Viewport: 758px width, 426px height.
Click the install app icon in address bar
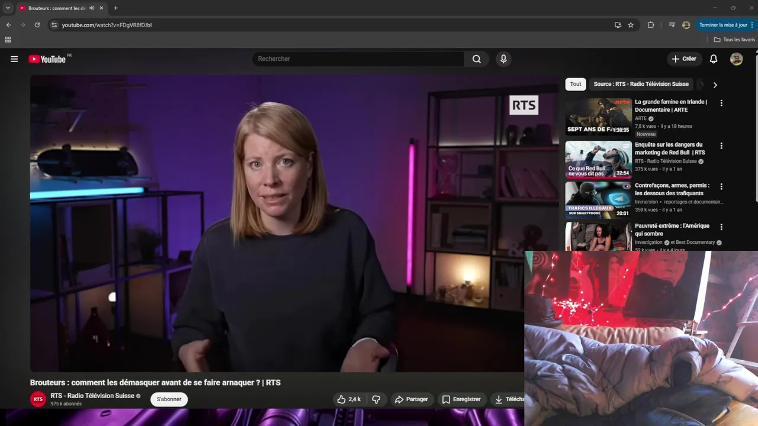click(618, 25)
